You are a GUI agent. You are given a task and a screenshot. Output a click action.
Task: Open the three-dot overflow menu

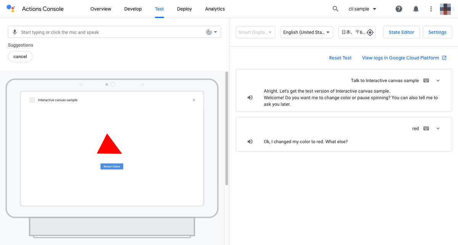(431, 9)
